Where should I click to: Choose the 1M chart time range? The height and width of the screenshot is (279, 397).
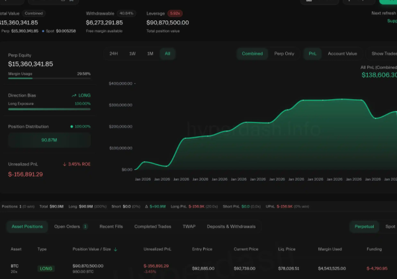[150, 54]
